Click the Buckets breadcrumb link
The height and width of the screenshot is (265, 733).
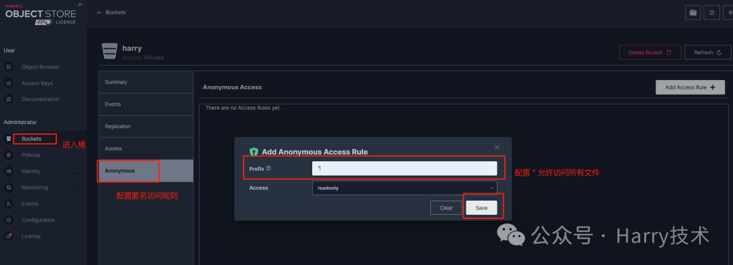click(x=115, y=13)
